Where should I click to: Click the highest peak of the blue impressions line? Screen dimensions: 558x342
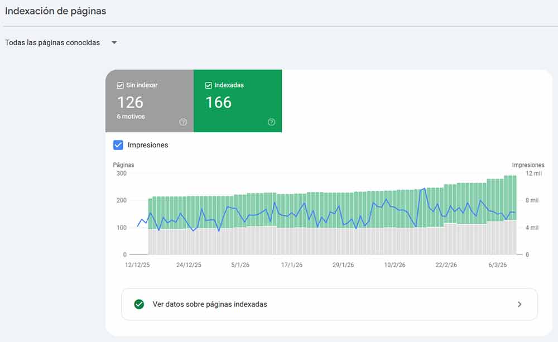click(x=425, y=189)
